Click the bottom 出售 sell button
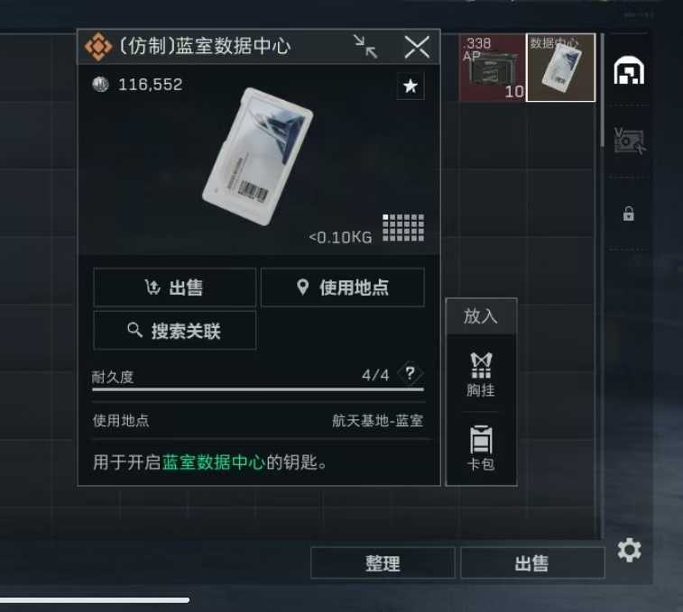The width and height of the screenshot is (683, 612). (532, 563)
